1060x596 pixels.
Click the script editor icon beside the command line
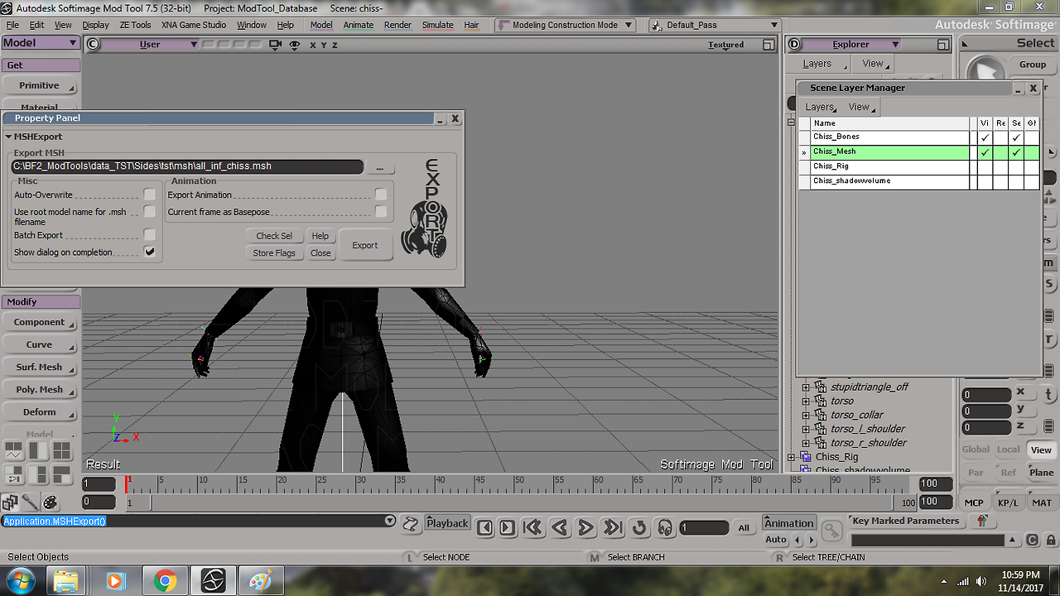pos(410,524)
